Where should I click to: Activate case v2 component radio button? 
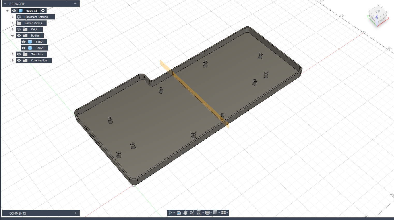click(x=43, y=11)
